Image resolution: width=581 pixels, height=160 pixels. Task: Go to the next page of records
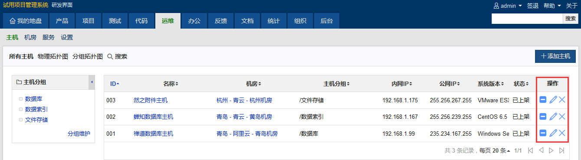[551, 150]
